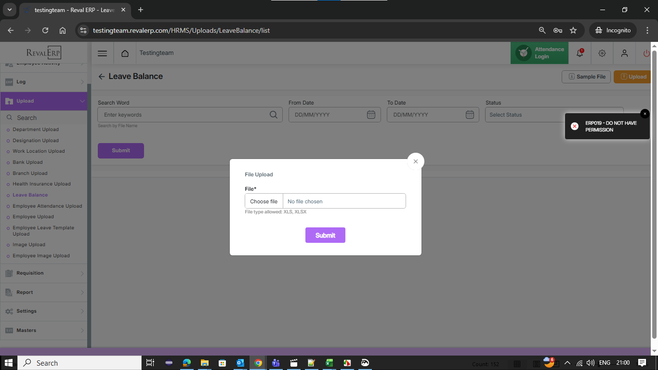The image size is (658, 370).
Task: Expand the Masters sidebar menu
Action: pos(43,330)
